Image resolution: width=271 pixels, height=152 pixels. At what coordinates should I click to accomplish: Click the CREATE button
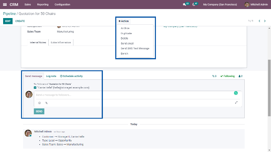click(20, 21)
